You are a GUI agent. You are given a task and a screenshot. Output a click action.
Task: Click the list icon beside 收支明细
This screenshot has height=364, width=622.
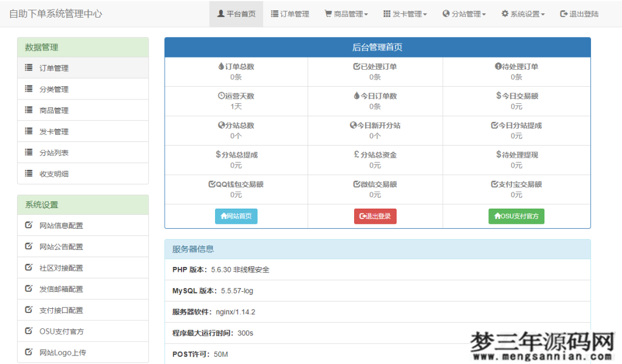click(x=28, y=174)
